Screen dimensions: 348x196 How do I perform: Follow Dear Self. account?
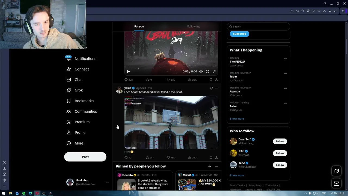(x=280, y=141)
